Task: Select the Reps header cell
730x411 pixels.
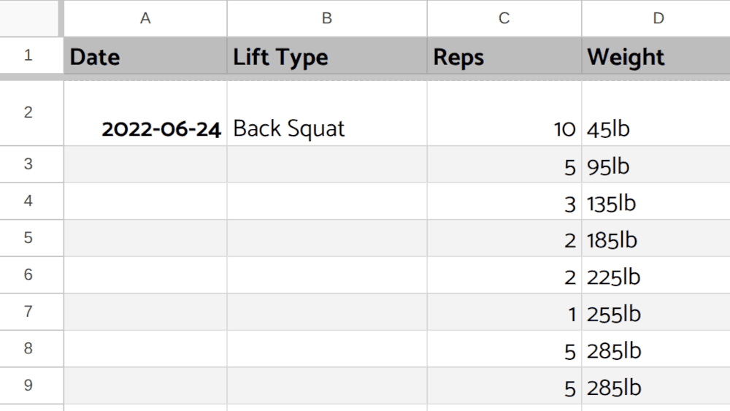Action: point(504,56)
